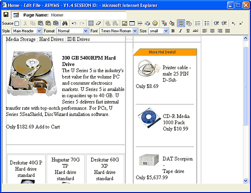Click the insert media form icon
This screenshot has height=193, width=251.
[189, 23]
